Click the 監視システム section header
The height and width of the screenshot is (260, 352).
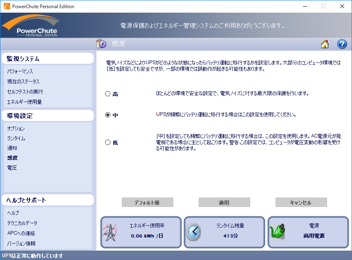click(47, 58)
